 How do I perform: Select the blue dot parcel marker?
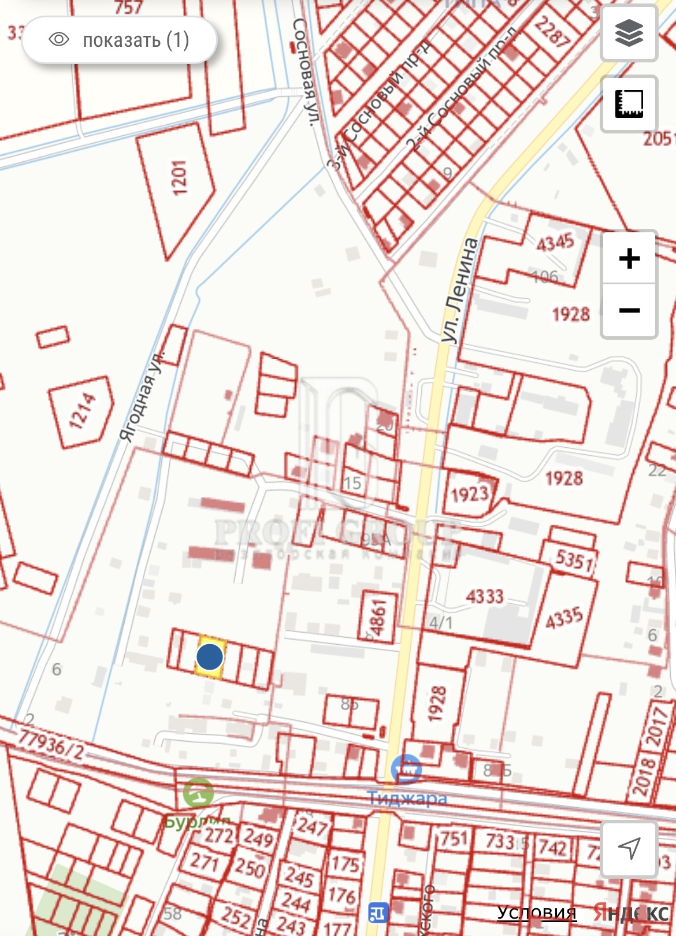click(210, 657)
